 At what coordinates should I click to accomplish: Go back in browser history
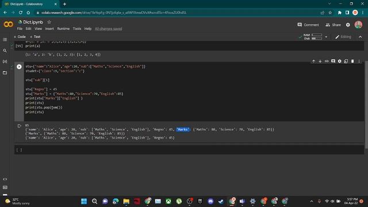pyautogui.click(x=5, y=13)
